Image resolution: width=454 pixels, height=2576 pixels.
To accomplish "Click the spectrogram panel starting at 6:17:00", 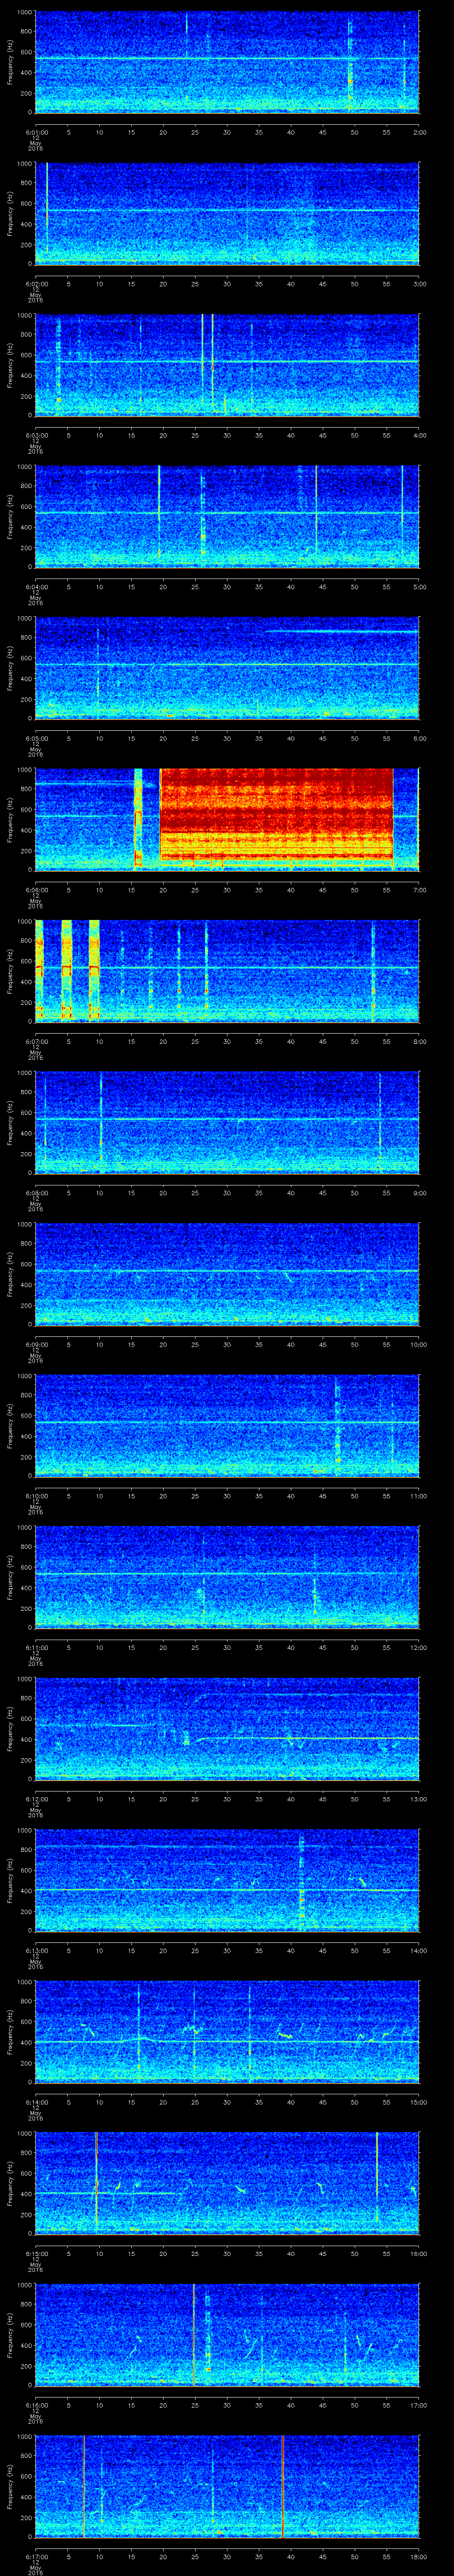I will [227, 2486].
